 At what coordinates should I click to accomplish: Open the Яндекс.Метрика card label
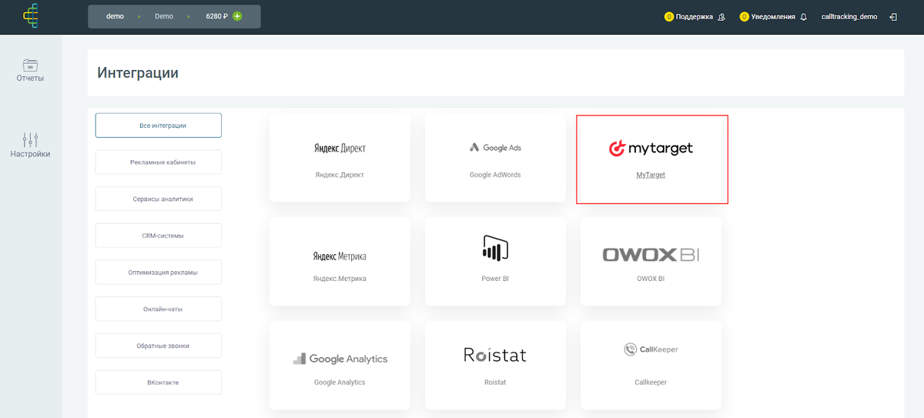[x=340, y=279]
